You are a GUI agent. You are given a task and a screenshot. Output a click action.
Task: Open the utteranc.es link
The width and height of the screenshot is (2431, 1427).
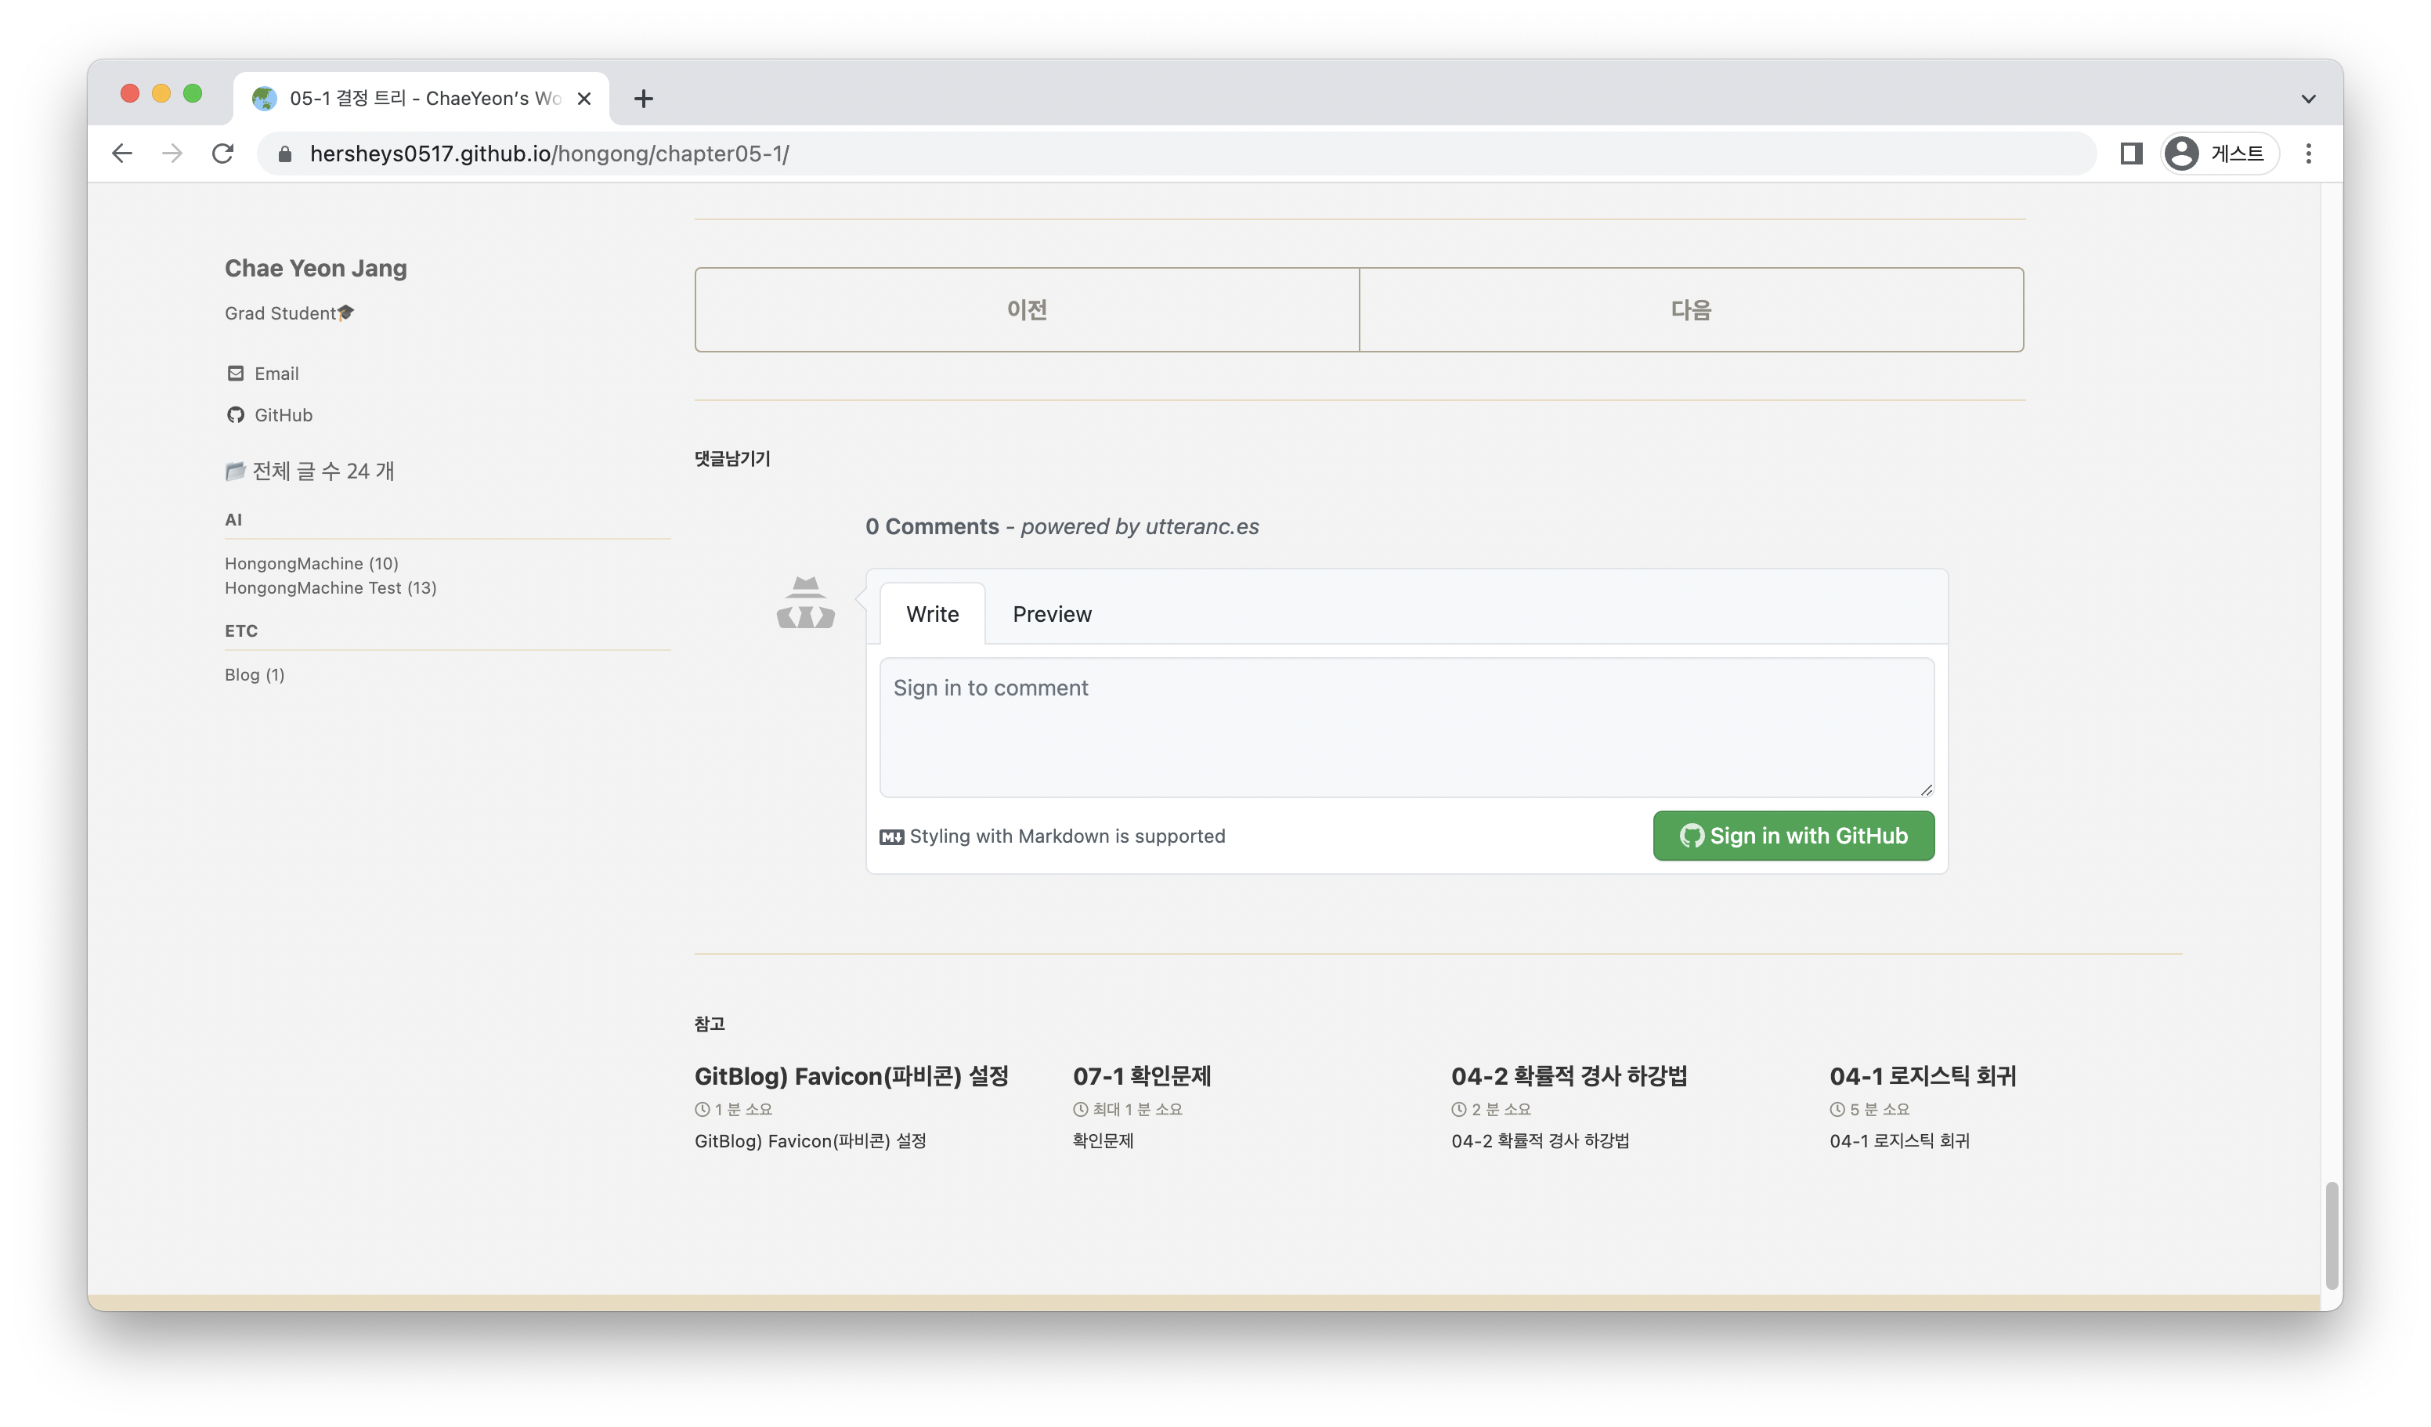click(x=1201, y=527)
